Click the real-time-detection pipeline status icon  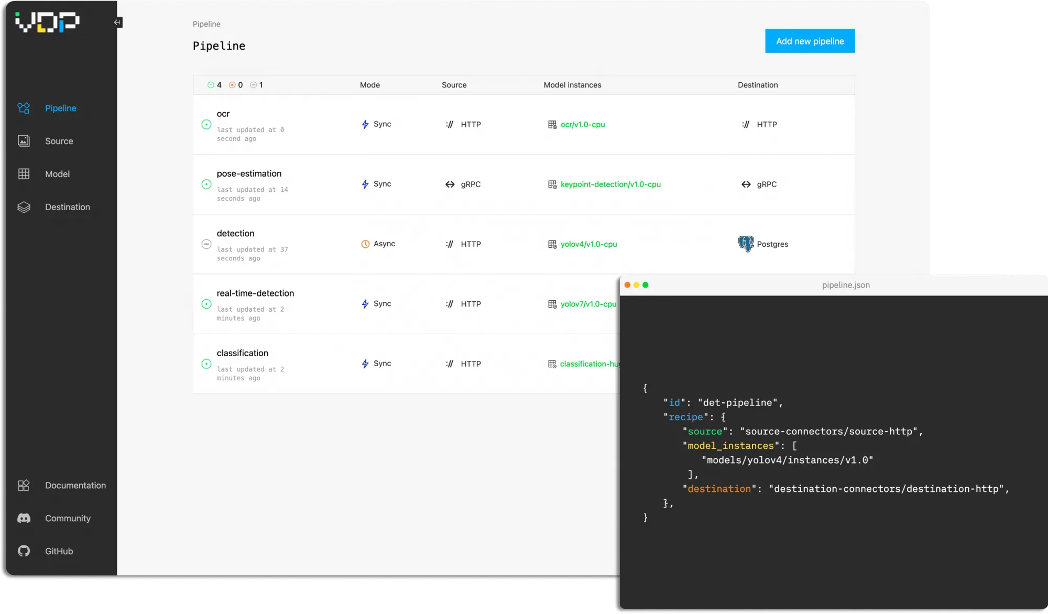206,304
